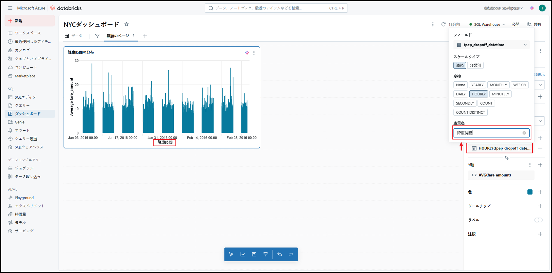Image resolution: width=552 pixels, height=273 pixels.
Task: Choose the None transform
Action: (x=460, y=85)
